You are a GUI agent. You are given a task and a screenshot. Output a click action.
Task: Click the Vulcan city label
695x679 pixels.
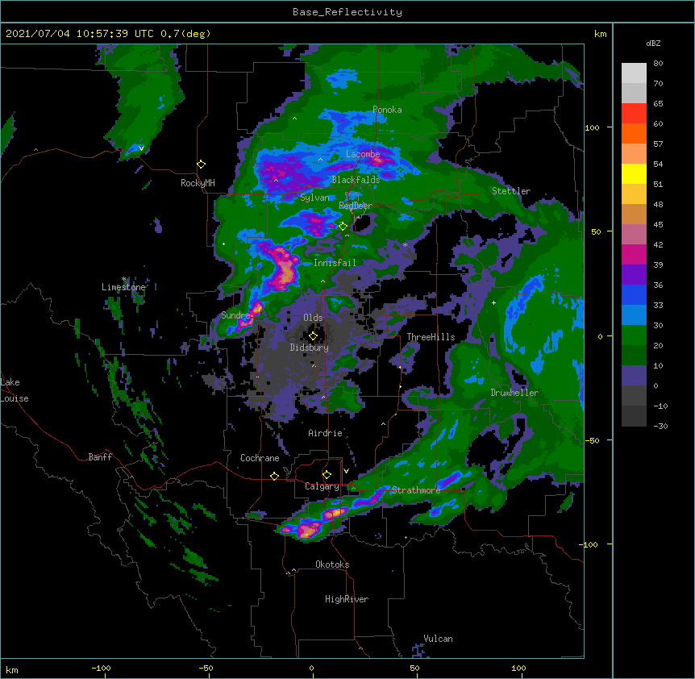[438, 639]
